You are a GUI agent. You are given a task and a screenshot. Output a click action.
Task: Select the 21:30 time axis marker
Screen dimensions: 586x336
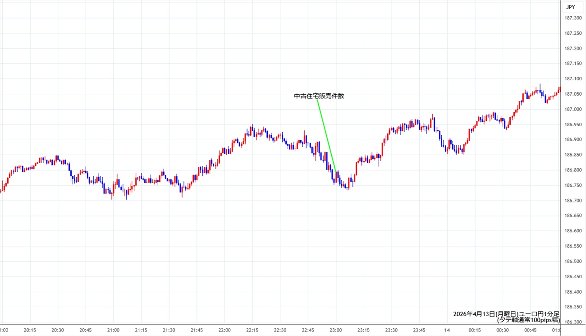coord(169,330)
